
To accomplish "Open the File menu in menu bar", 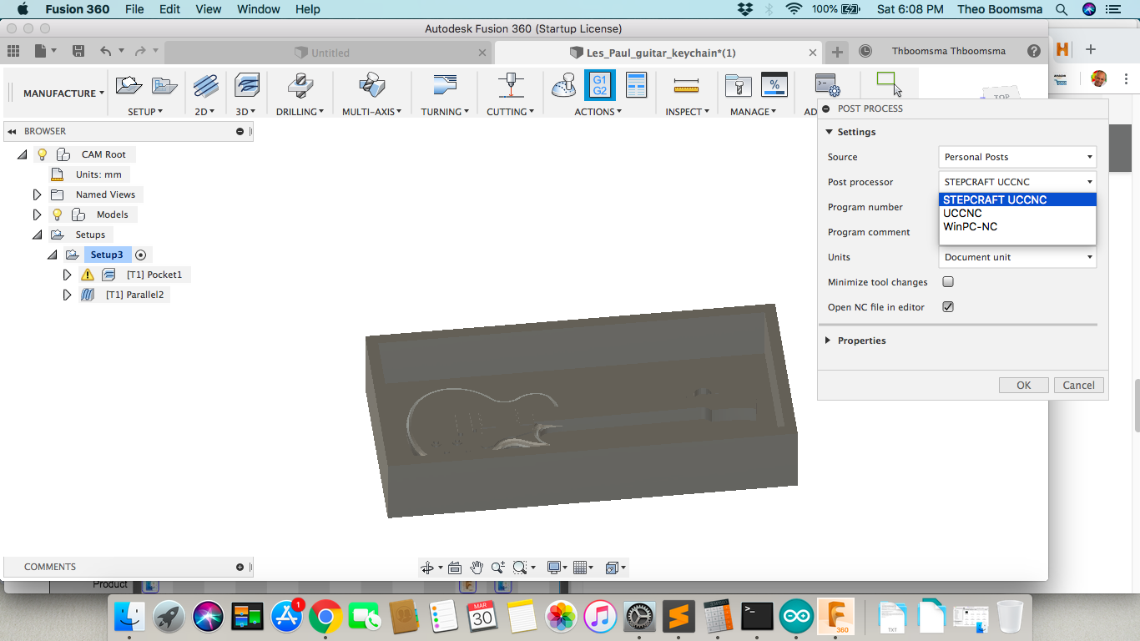I will tap(134, 9).
